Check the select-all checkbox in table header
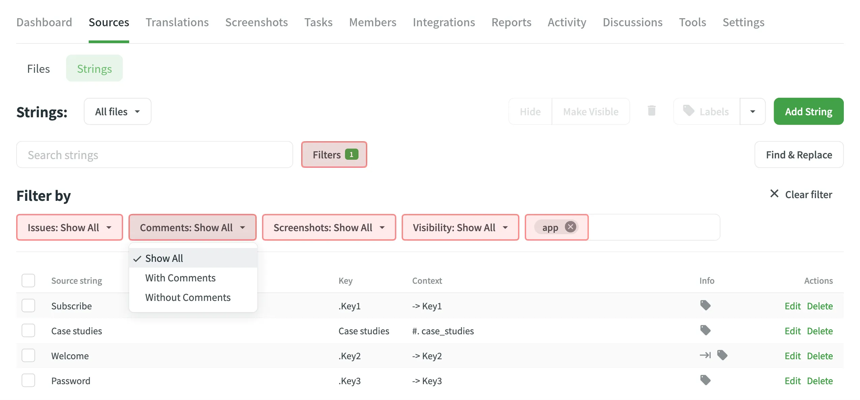Viewport: 860px width, 400px height. (x=28, y=280)
